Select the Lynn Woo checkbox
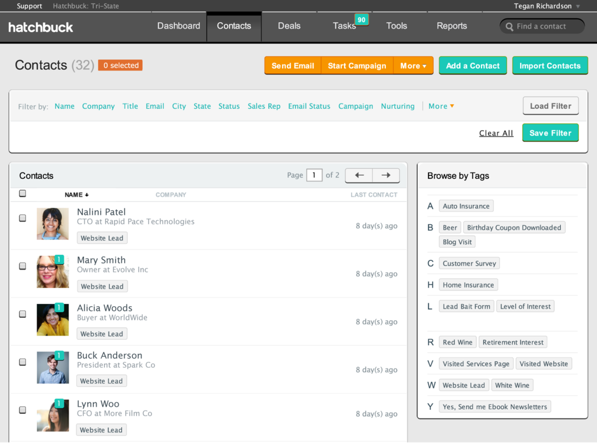 23,410
